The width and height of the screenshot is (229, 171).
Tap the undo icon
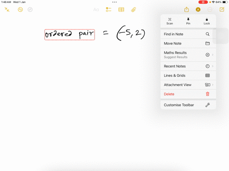[x=20, y=9]
